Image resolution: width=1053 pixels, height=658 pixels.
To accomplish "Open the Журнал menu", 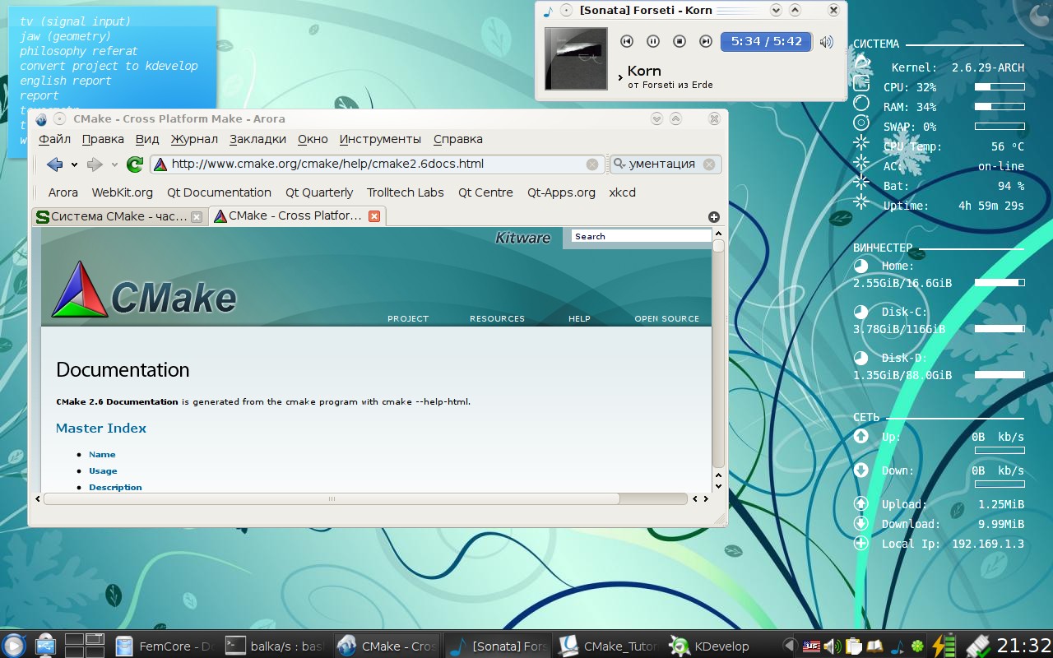I will [x=194, y=139].
